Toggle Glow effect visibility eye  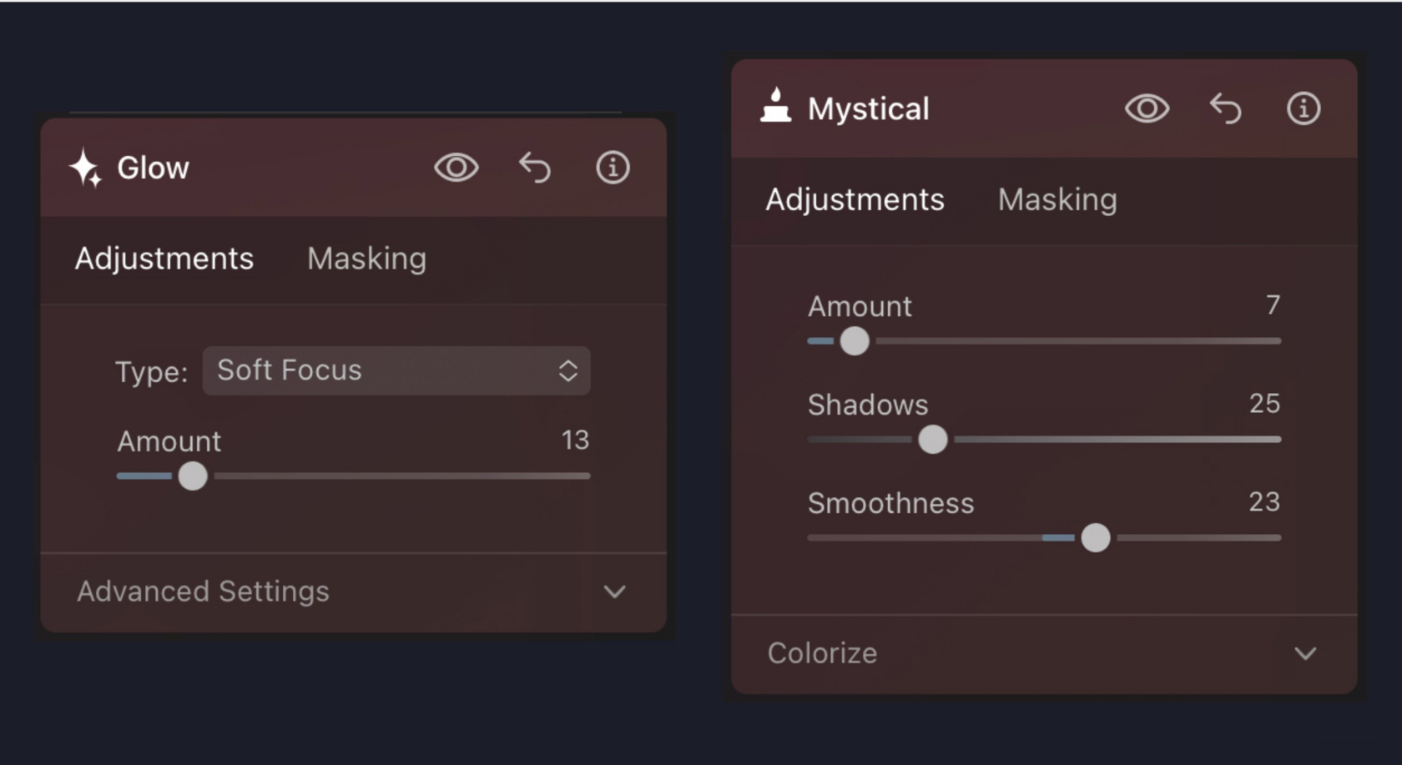pos(456,168)
